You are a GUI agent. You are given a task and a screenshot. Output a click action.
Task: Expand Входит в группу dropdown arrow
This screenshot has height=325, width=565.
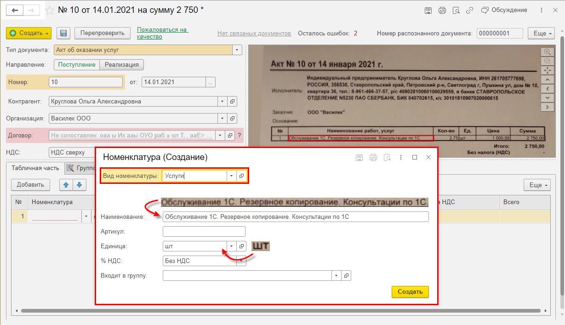337,275
